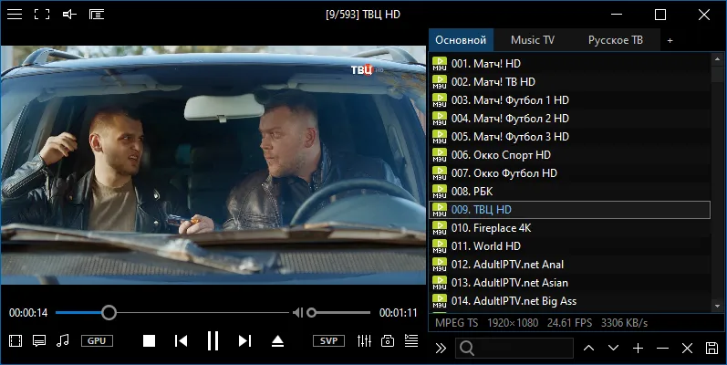Click M3U icon beside Окко Спорт HD
Screen dimensions: 727x365
[x=440, y=155]
